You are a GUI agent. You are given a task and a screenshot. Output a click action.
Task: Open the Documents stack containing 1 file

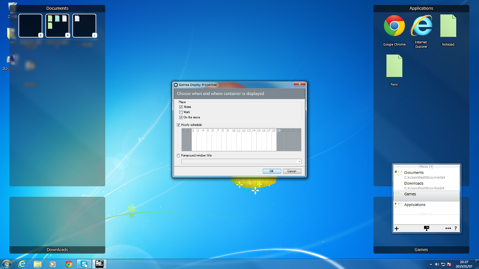[x=85, y=26]
